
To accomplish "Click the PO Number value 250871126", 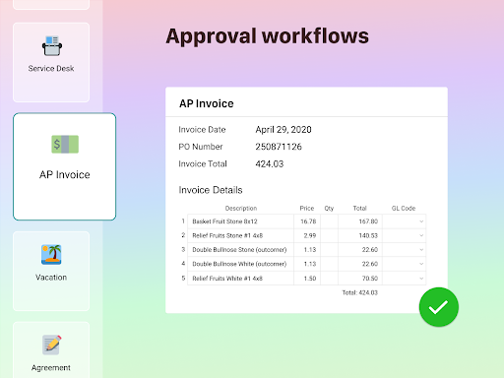I will 279,147.
